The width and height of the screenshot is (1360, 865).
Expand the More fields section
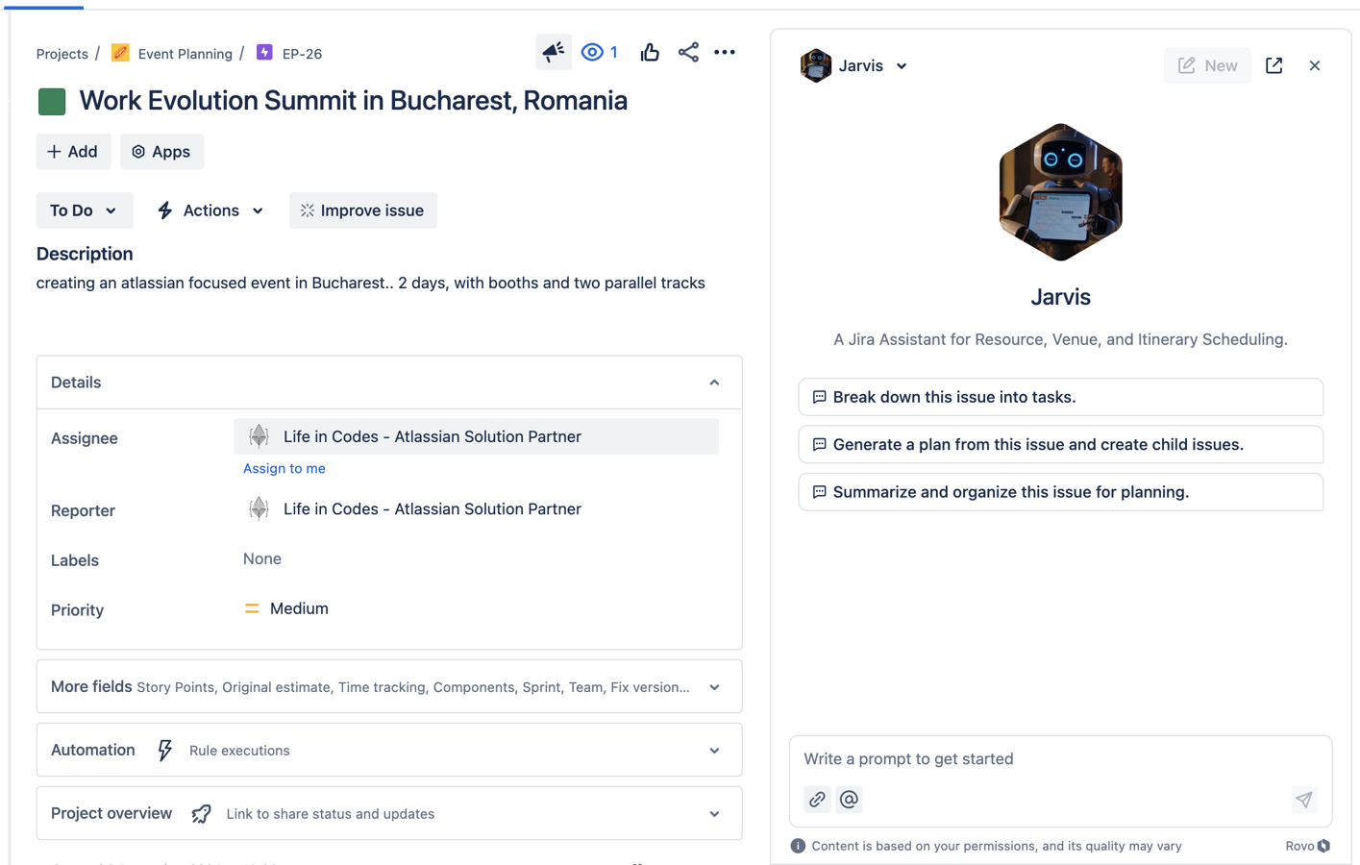(x=714, y=686)
